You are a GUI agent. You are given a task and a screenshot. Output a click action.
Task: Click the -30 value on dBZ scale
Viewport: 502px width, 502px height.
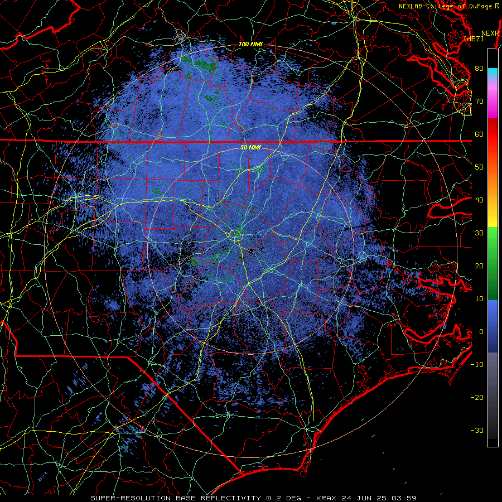[477, 431]
